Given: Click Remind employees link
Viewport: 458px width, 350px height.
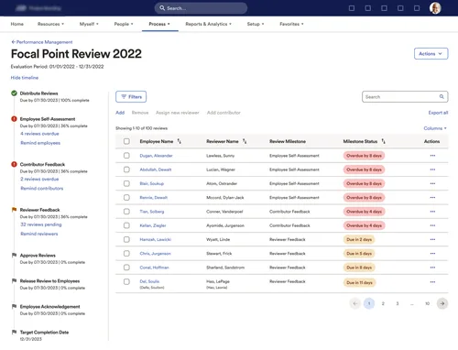Looking at the screenshot, I should [x=40, y=143].
